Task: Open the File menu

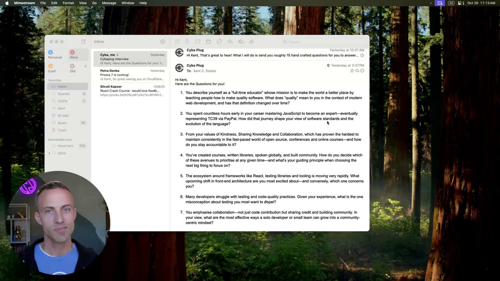Action: click(43, 3)
